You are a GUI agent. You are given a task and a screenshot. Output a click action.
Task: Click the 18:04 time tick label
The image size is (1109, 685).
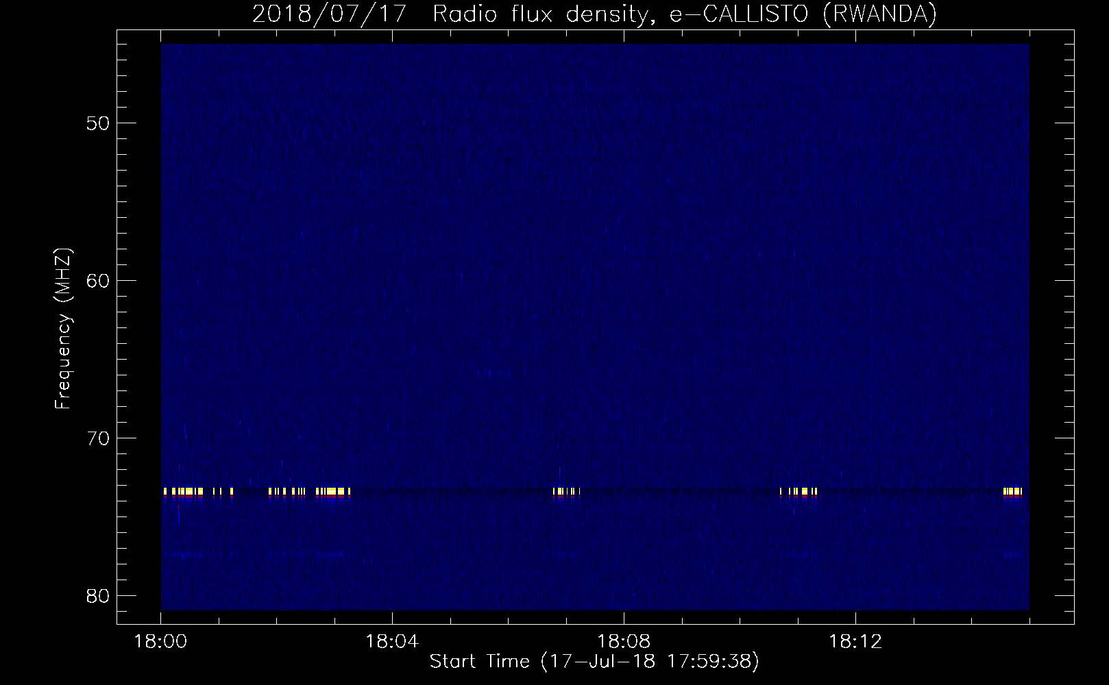[x=393, y=642]
